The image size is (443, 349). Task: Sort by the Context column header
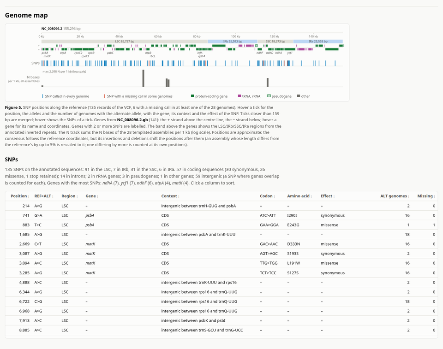[170, 196]
